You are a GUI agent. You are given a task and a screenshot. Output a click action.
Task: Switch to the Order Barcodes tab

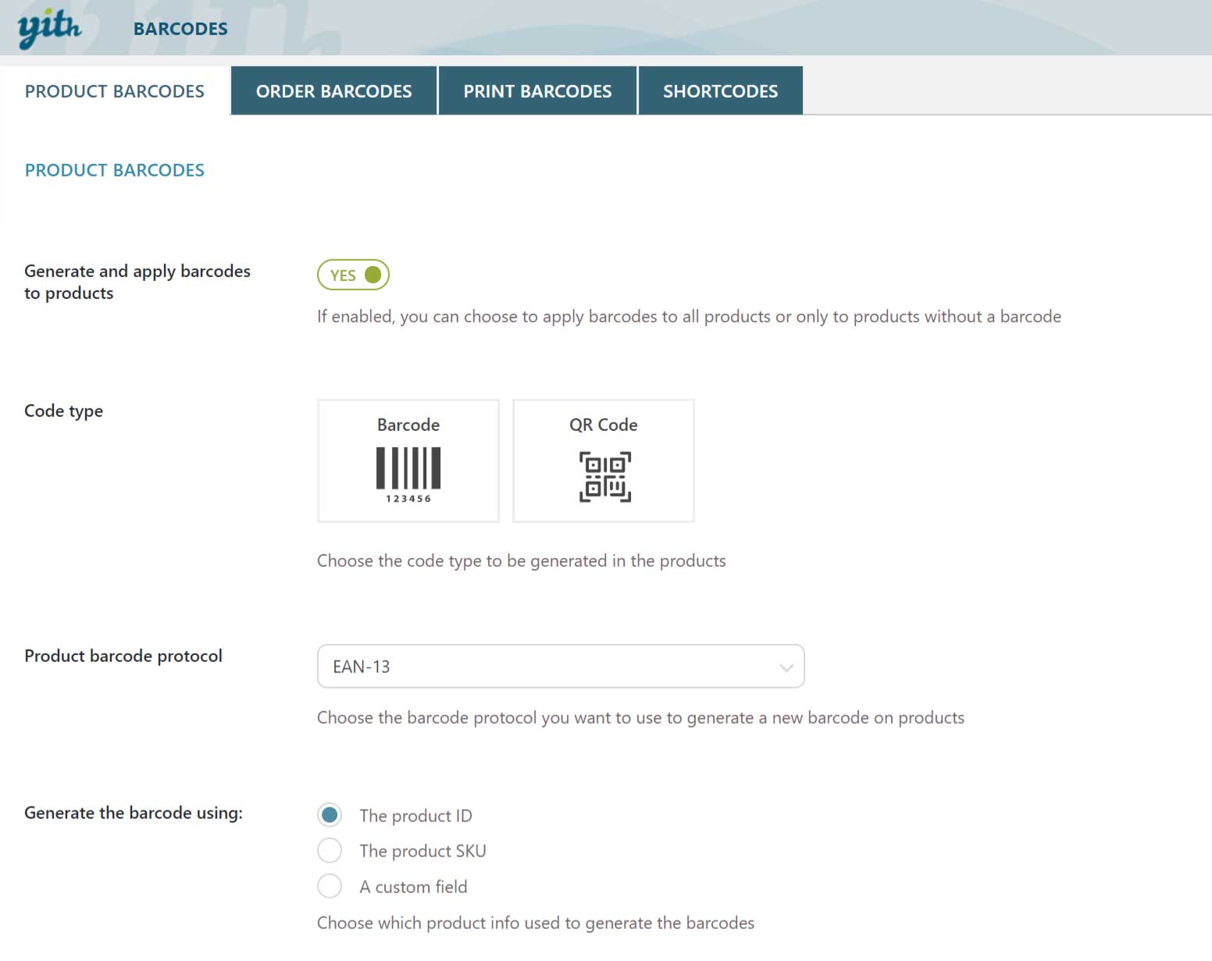tap(333, 91)
